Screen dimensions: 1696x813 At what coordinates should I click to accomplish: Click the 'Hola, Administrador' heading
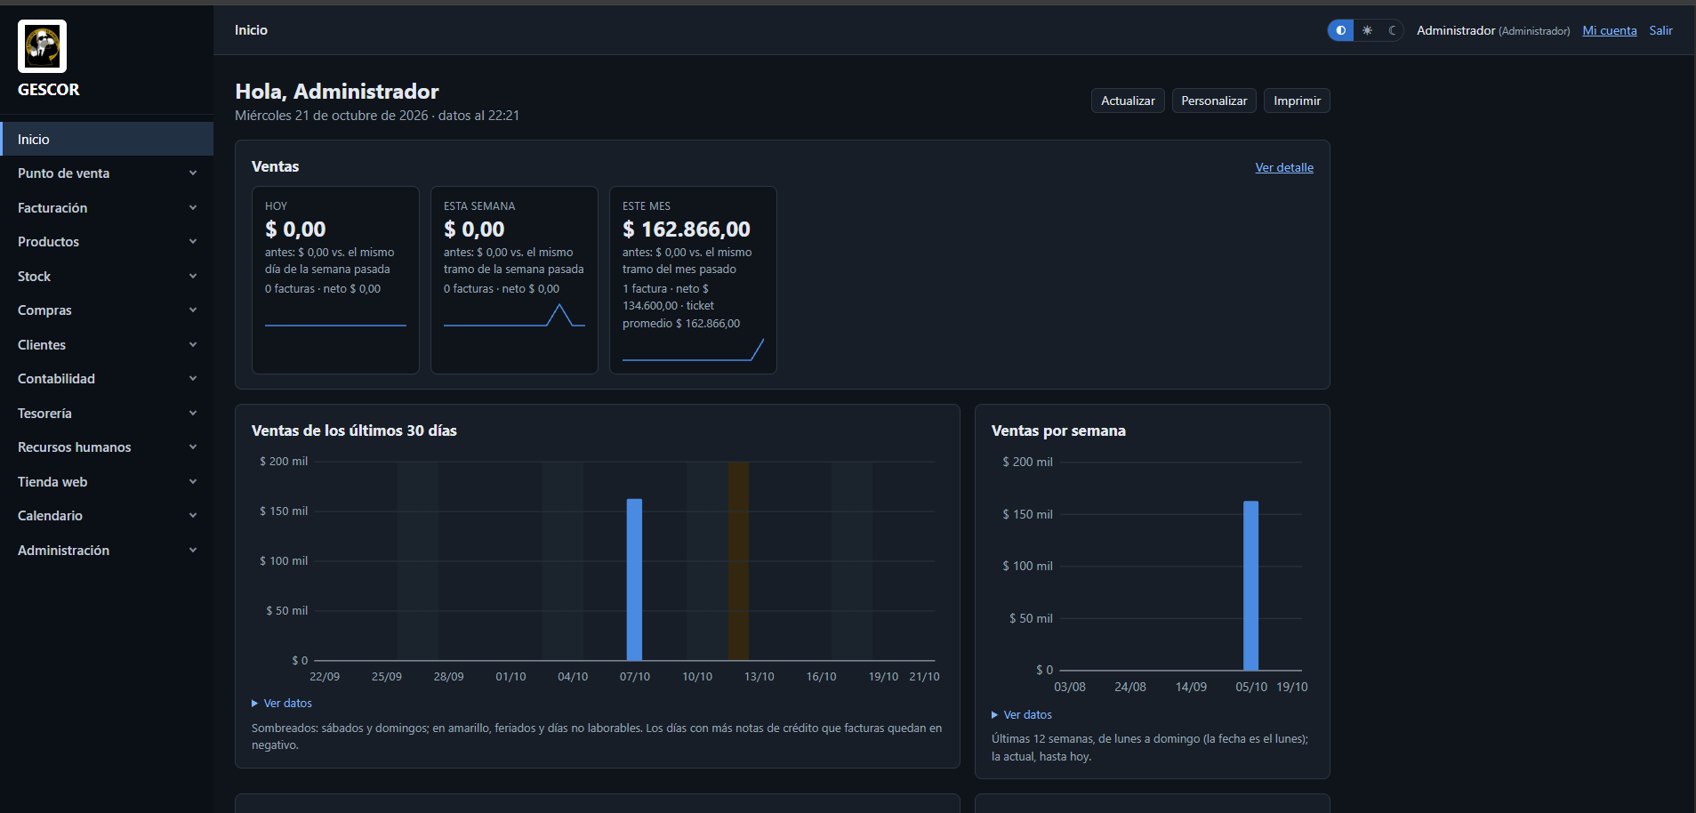pos(337,92)
